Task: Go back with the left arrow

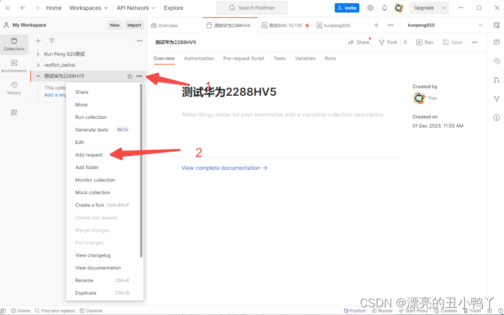Action: click(23, 8)
